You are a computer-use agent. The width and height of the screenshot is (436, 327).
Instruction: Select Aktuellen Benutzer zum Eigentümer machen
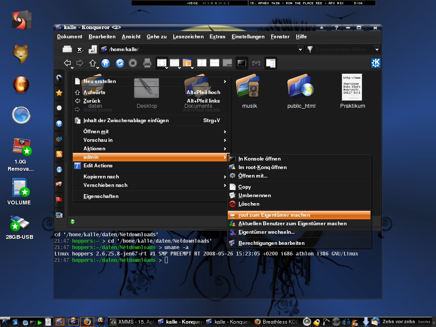(299, 224)
